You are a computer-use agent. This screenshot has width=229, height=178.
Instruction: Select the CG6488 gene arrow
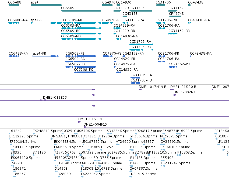(13, 5)
